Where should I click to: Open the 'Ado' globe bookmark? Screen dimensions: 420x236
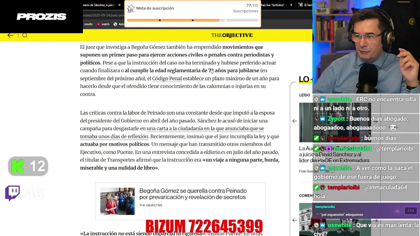(118, 24)
